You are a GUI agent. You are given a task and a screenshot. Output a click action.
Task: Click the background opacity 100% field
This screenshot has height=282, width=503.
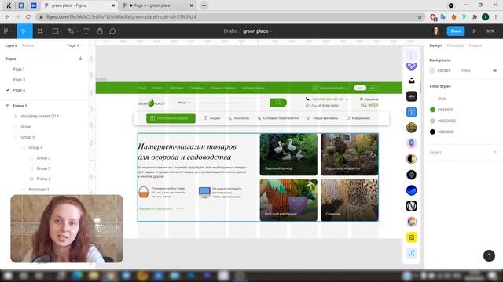[x=466, y=70]
